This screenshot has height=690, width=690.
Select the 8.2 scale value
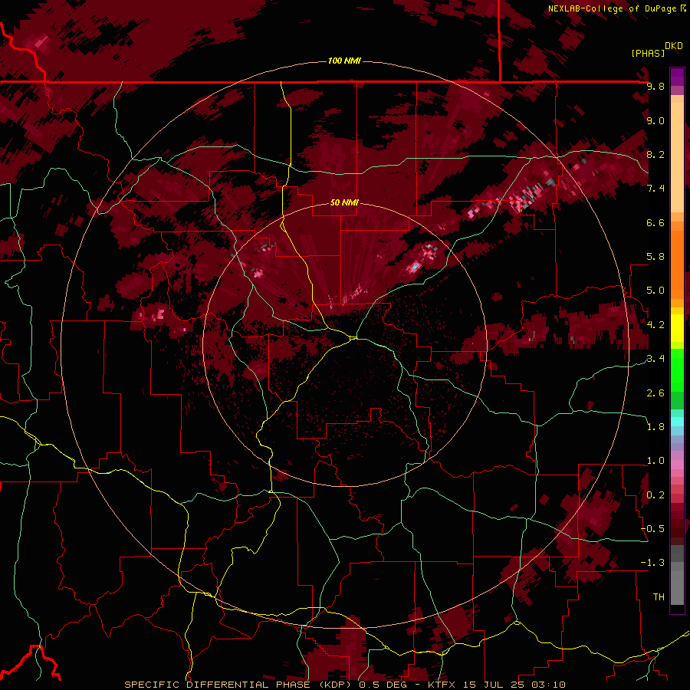(x=655, y=154)
